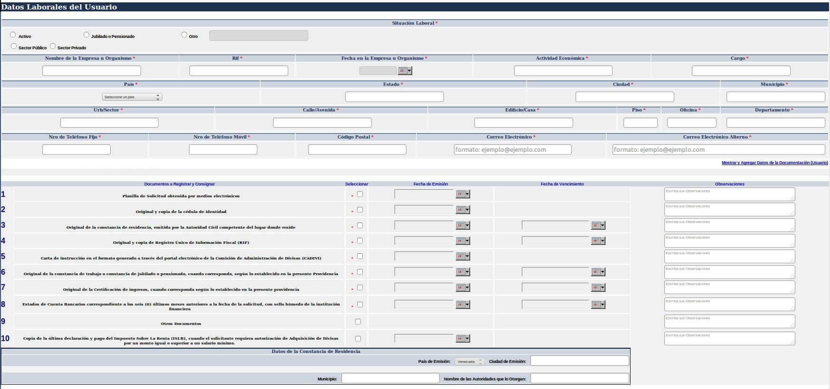Screen dimensions: 830x389
Task: Click Observaciones box for Otros Documentos row
Action: pos(729,322)
